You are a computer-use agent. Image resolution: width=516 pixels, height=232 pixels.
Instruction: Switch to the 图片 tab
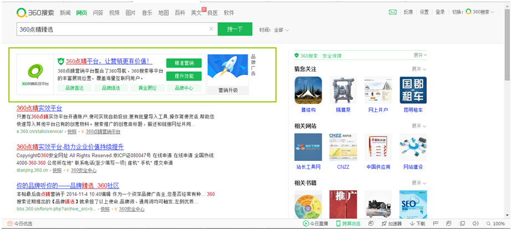click(130, 13)
